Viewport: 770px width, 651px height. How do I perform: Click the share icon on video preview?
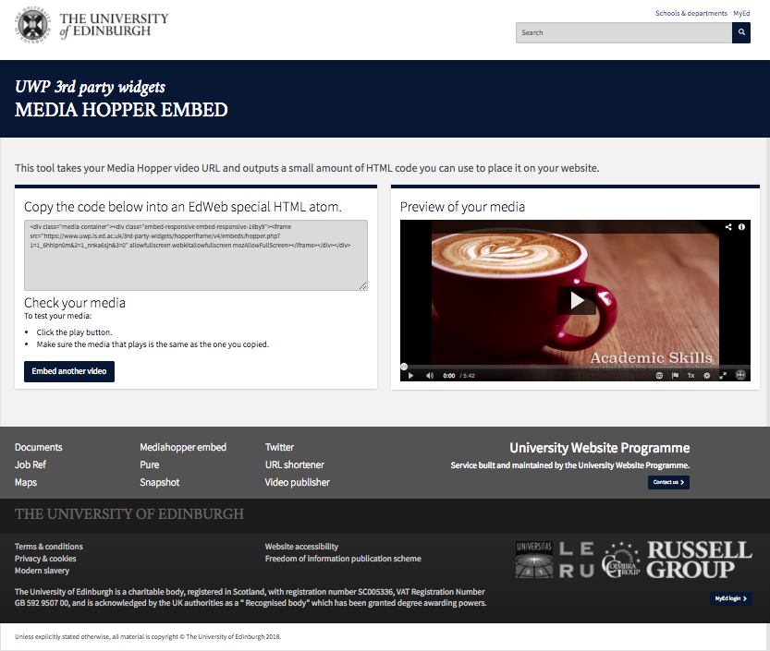pos(728,226)
